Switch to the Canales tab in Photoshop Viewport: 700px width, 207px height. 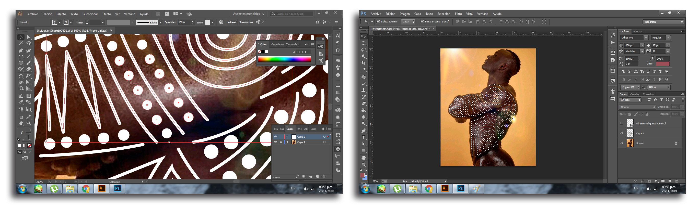pyautogui.click(x=635, y=94)
